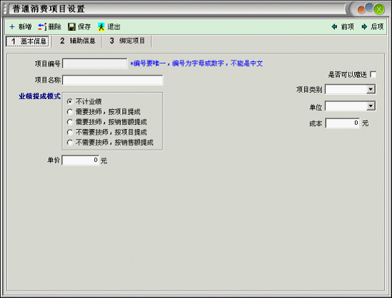Select the 基本信息 tab
Viewport: 392px width, 298px height.
click(28, 41)
